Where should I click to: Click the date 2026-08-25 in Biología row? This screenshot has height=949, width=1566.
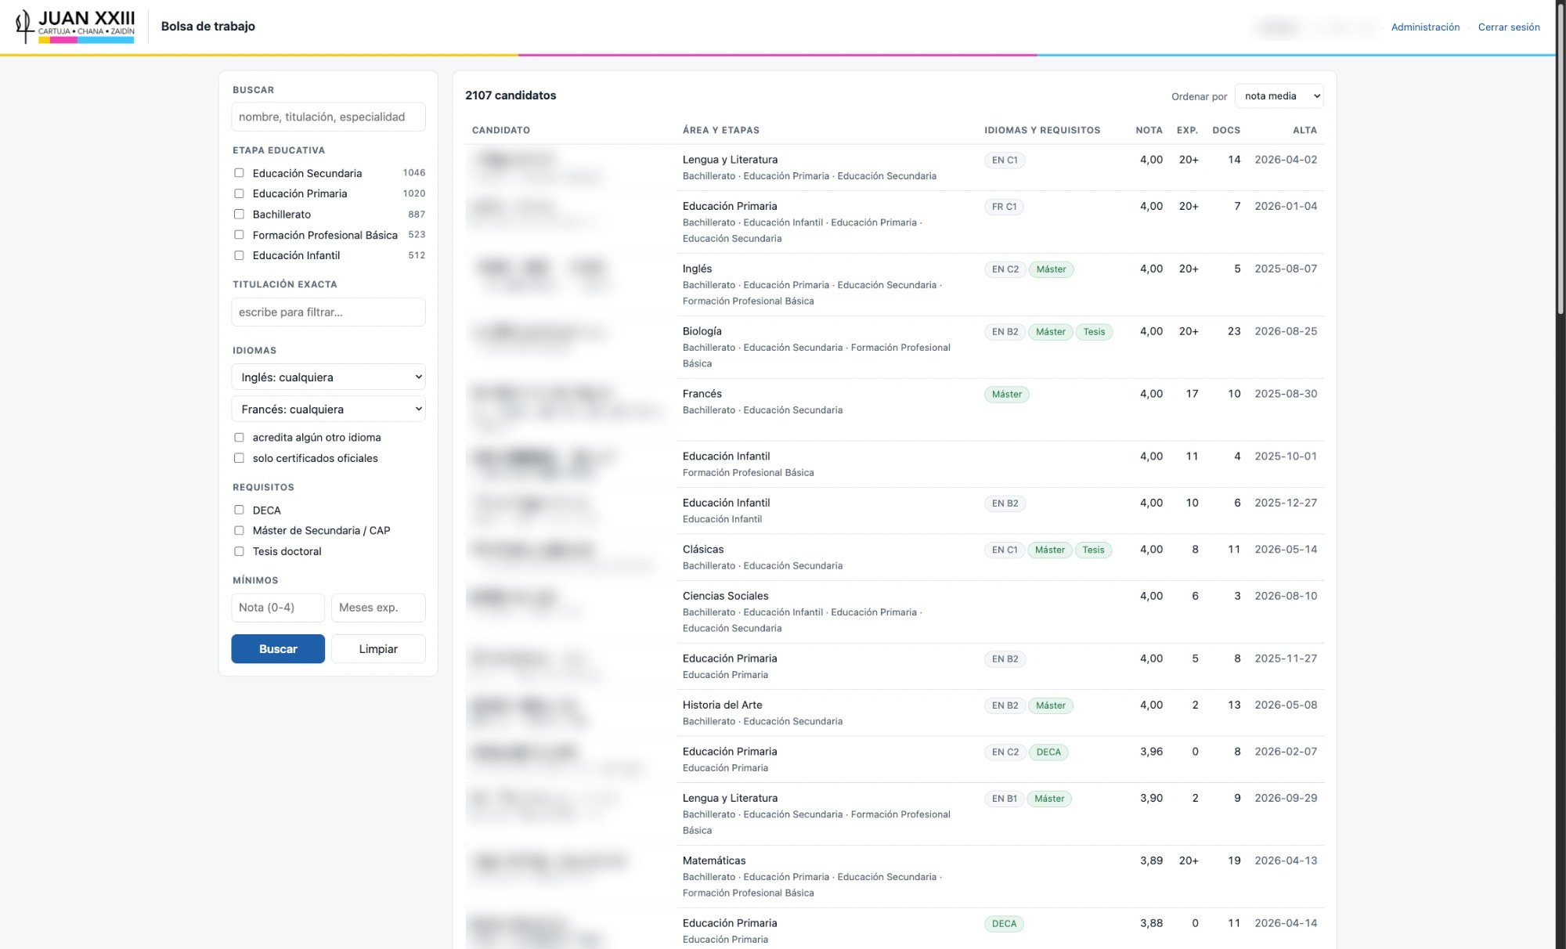[1286, 331]
